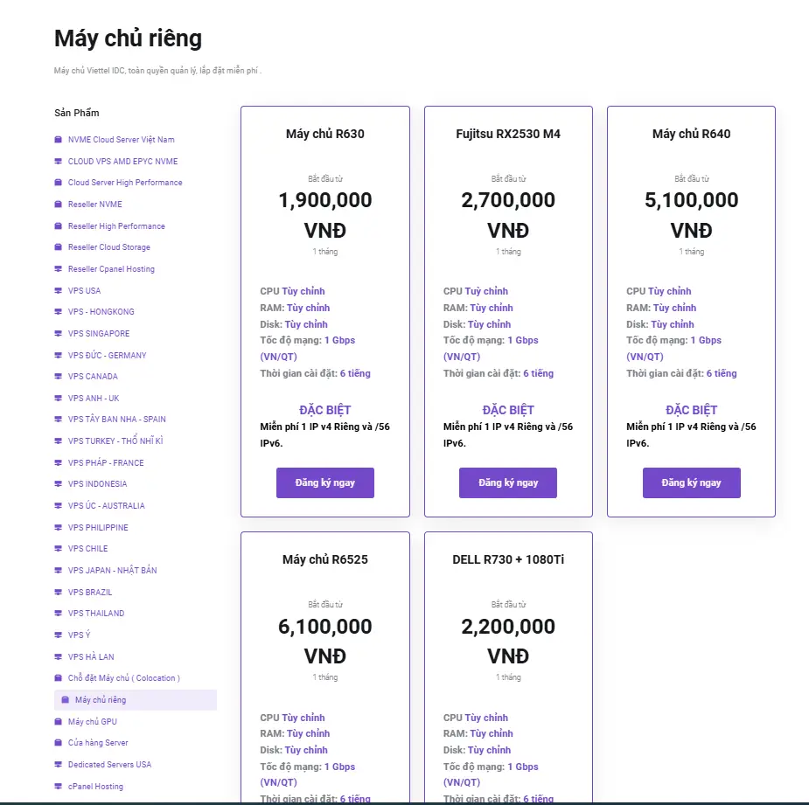Open Chỗ đặt Máy chủ (Colocation) link
This screenshot has width=809, height=805.
tap(124, 678)
